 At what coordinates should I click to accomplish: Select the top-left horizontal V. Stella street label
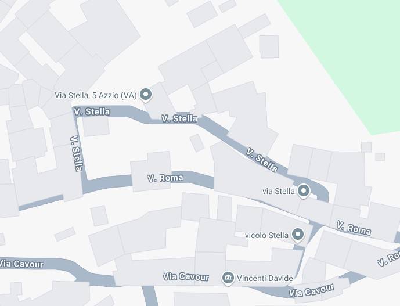click(x=92, y=111)
